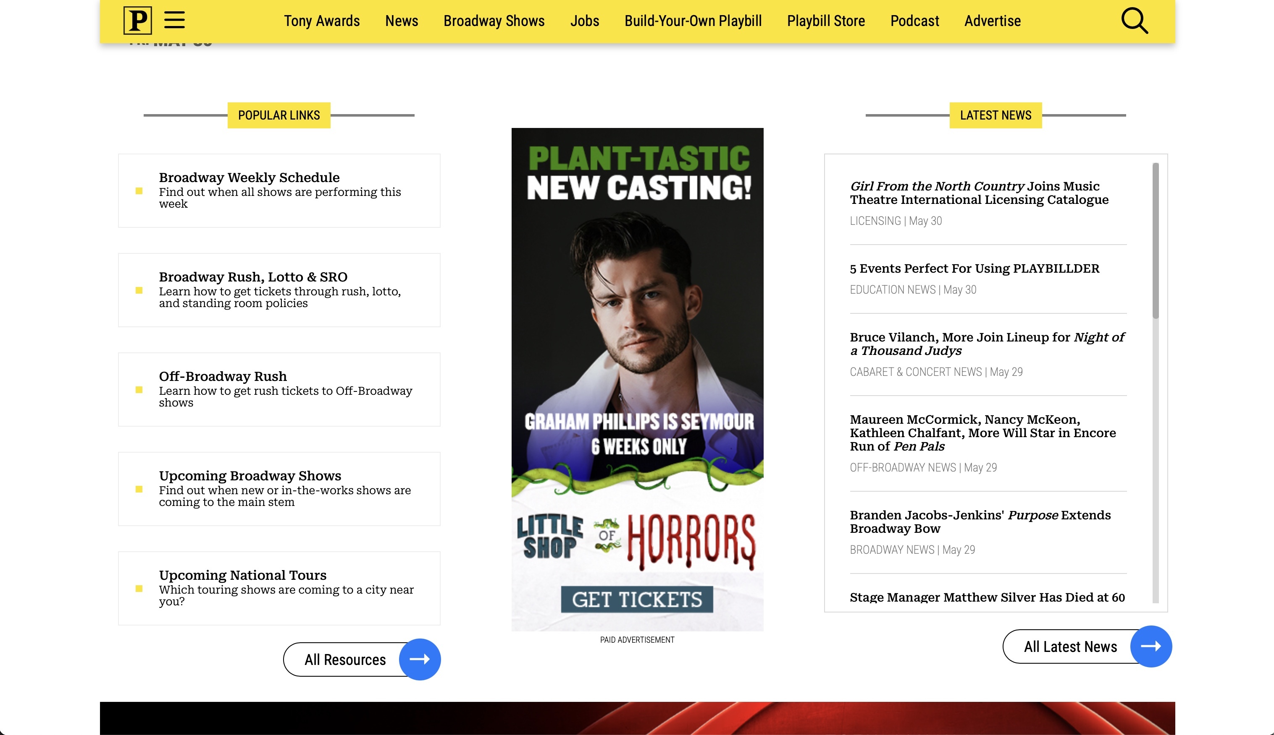Visit the Playbill Store
The width and height of the screenshot is (1274, 735).
[x=826, y=21]
